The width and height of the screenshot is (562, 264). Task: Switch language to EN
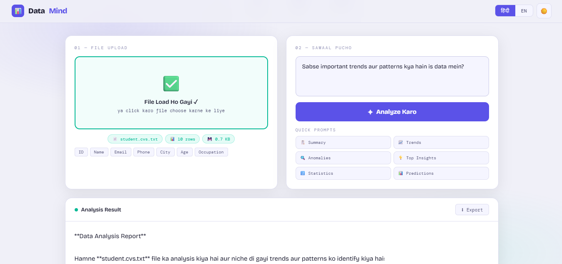coord(524,11)
